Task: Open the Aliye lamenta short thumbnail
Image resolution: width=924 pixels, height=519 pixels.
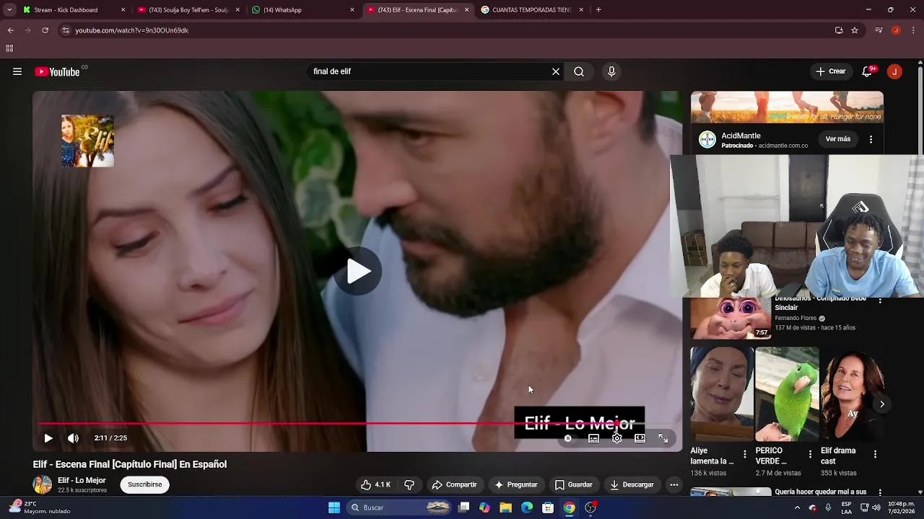Action: [721, 394]
